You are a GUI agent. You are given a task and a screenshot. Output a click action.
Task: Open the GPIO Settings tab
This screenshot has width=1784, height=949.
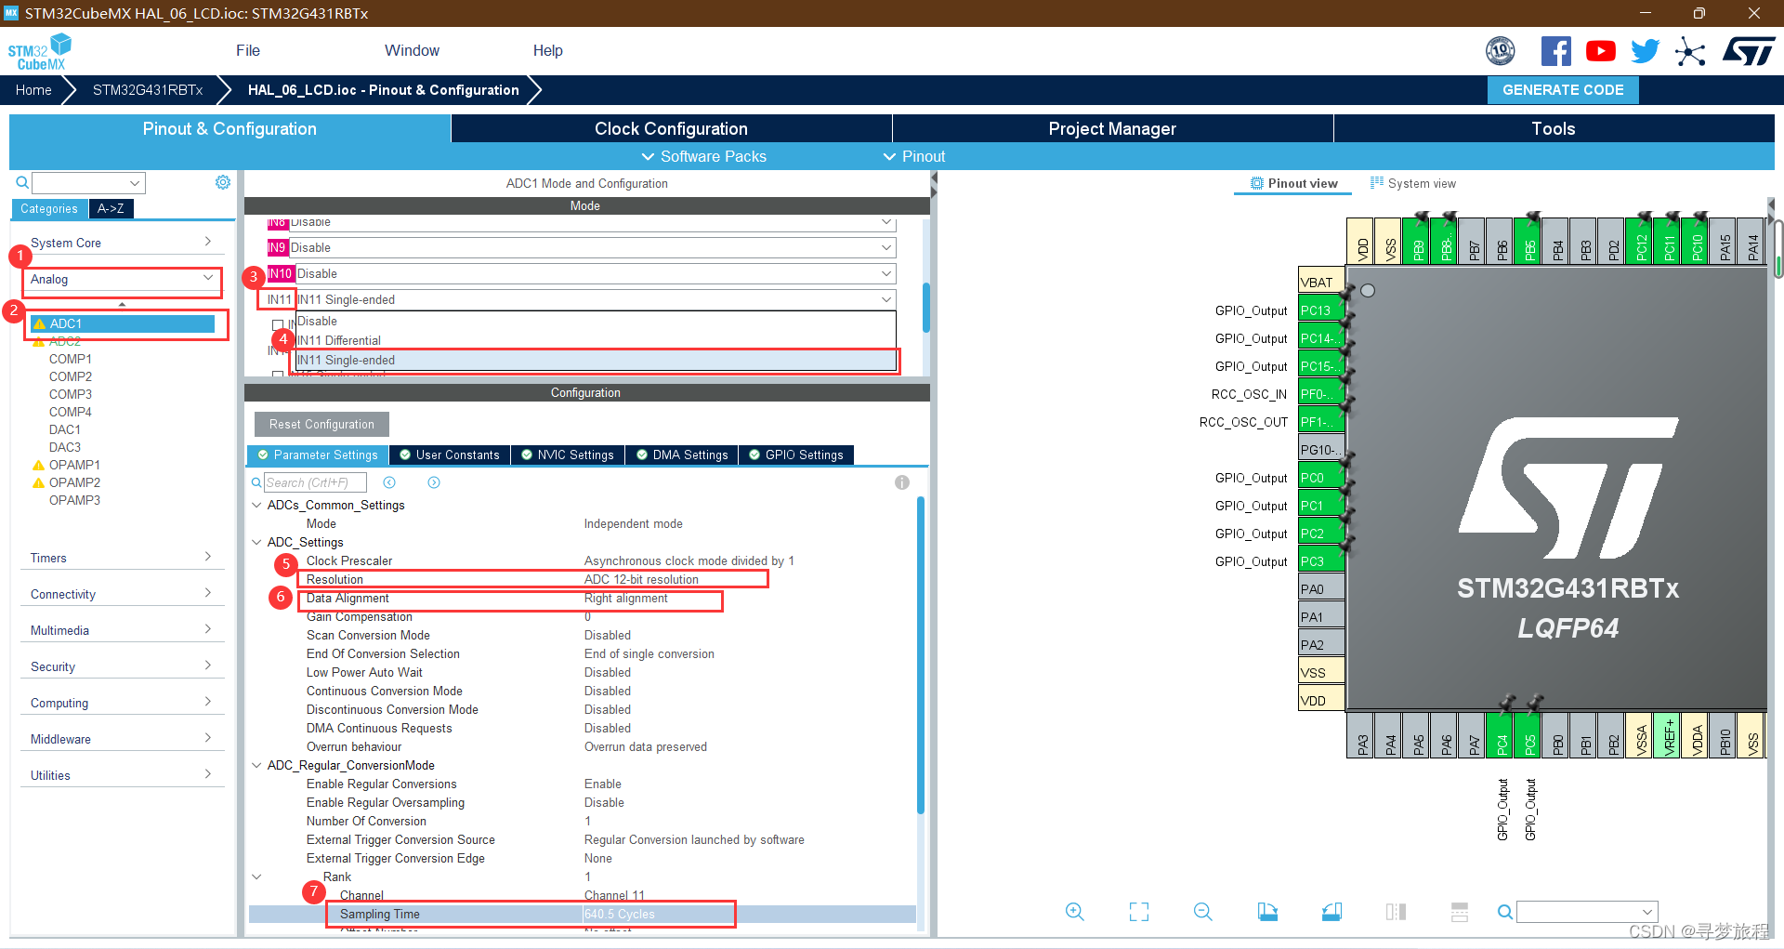(796, 455)
